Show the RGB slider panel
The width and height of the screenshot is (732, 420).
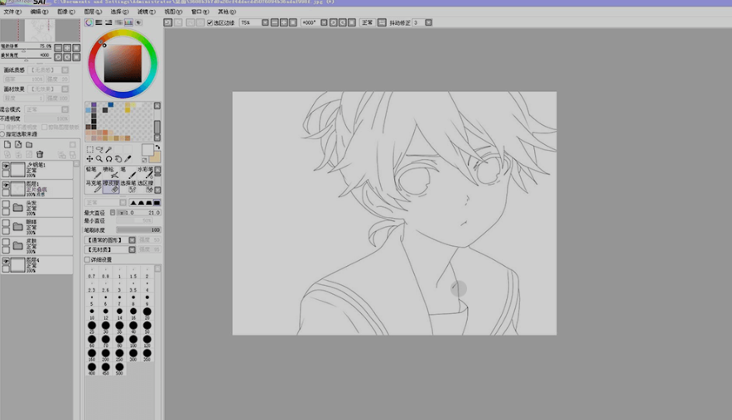click(99, 22)
